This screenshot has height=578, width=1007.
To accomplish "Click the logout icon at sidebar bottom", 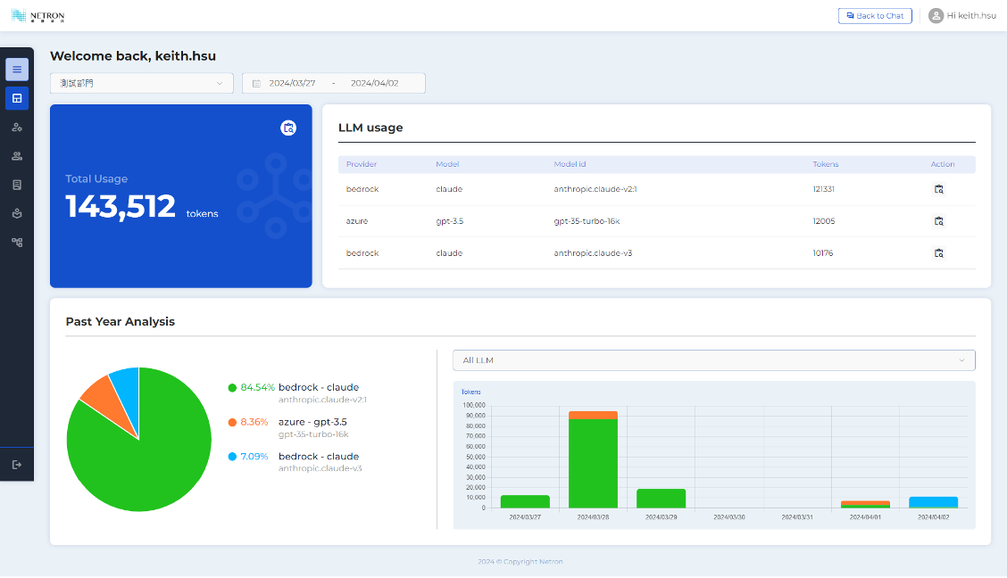I will point(17,464).
